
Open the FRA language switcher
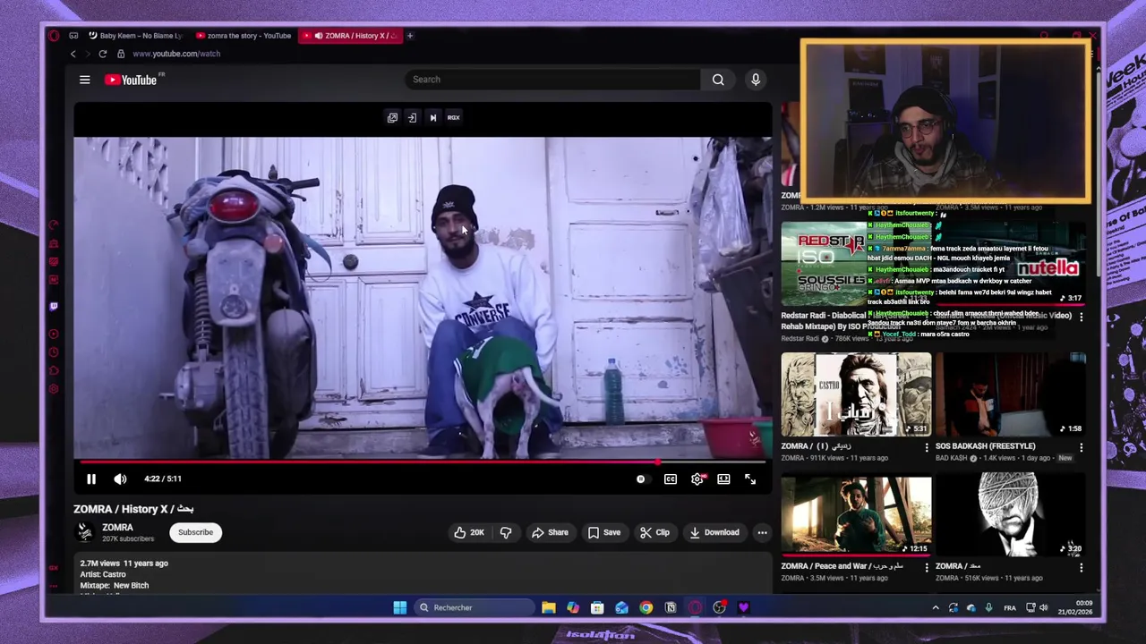click(1010, 608)
